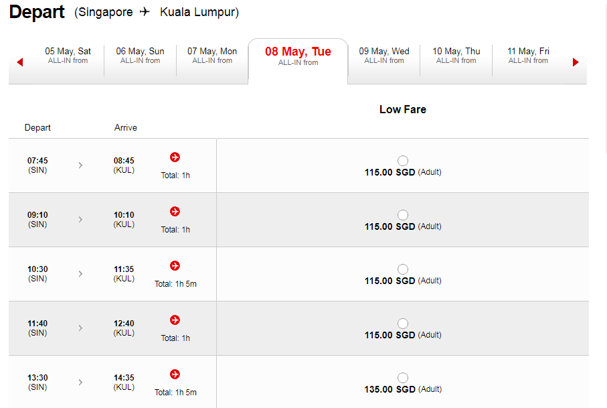This screenshot has height=408, width=607.
Task: Click the Low Fare column header
Action: (x=403, y=109)
